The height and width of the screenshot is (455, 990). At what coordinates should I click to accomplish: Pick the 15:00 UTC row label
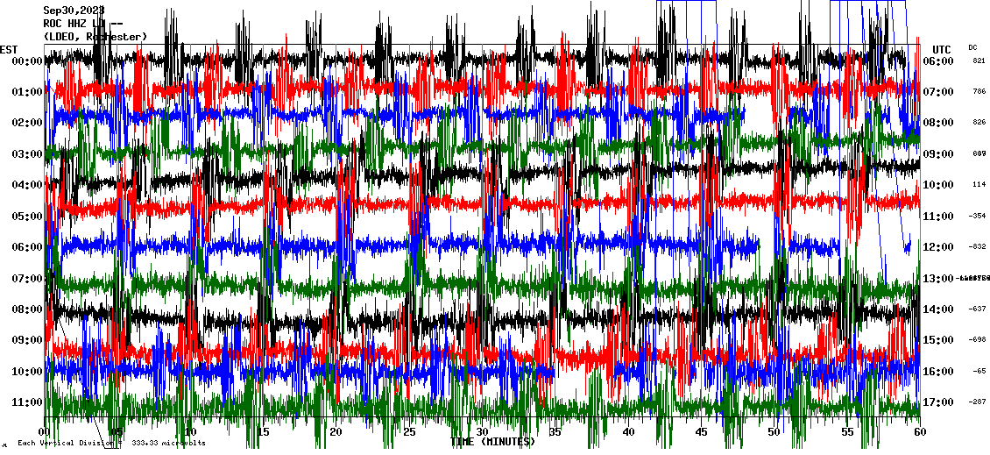pyautogui.click(x=938, y=341)
